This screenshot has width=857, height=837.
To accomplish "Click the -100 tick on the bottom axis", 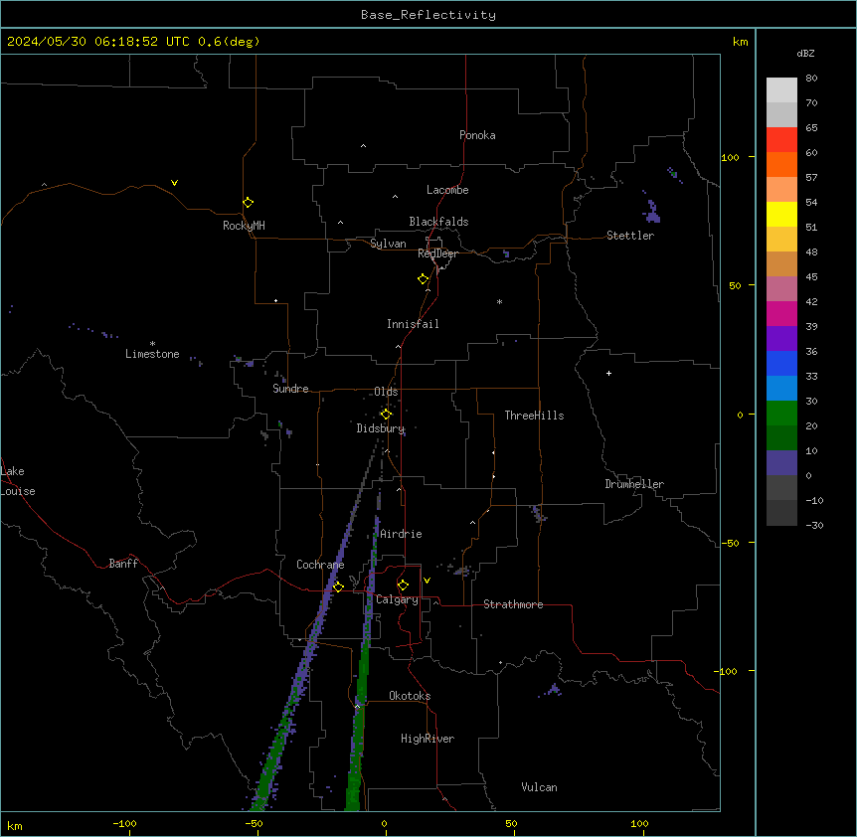I will [124, 824].
